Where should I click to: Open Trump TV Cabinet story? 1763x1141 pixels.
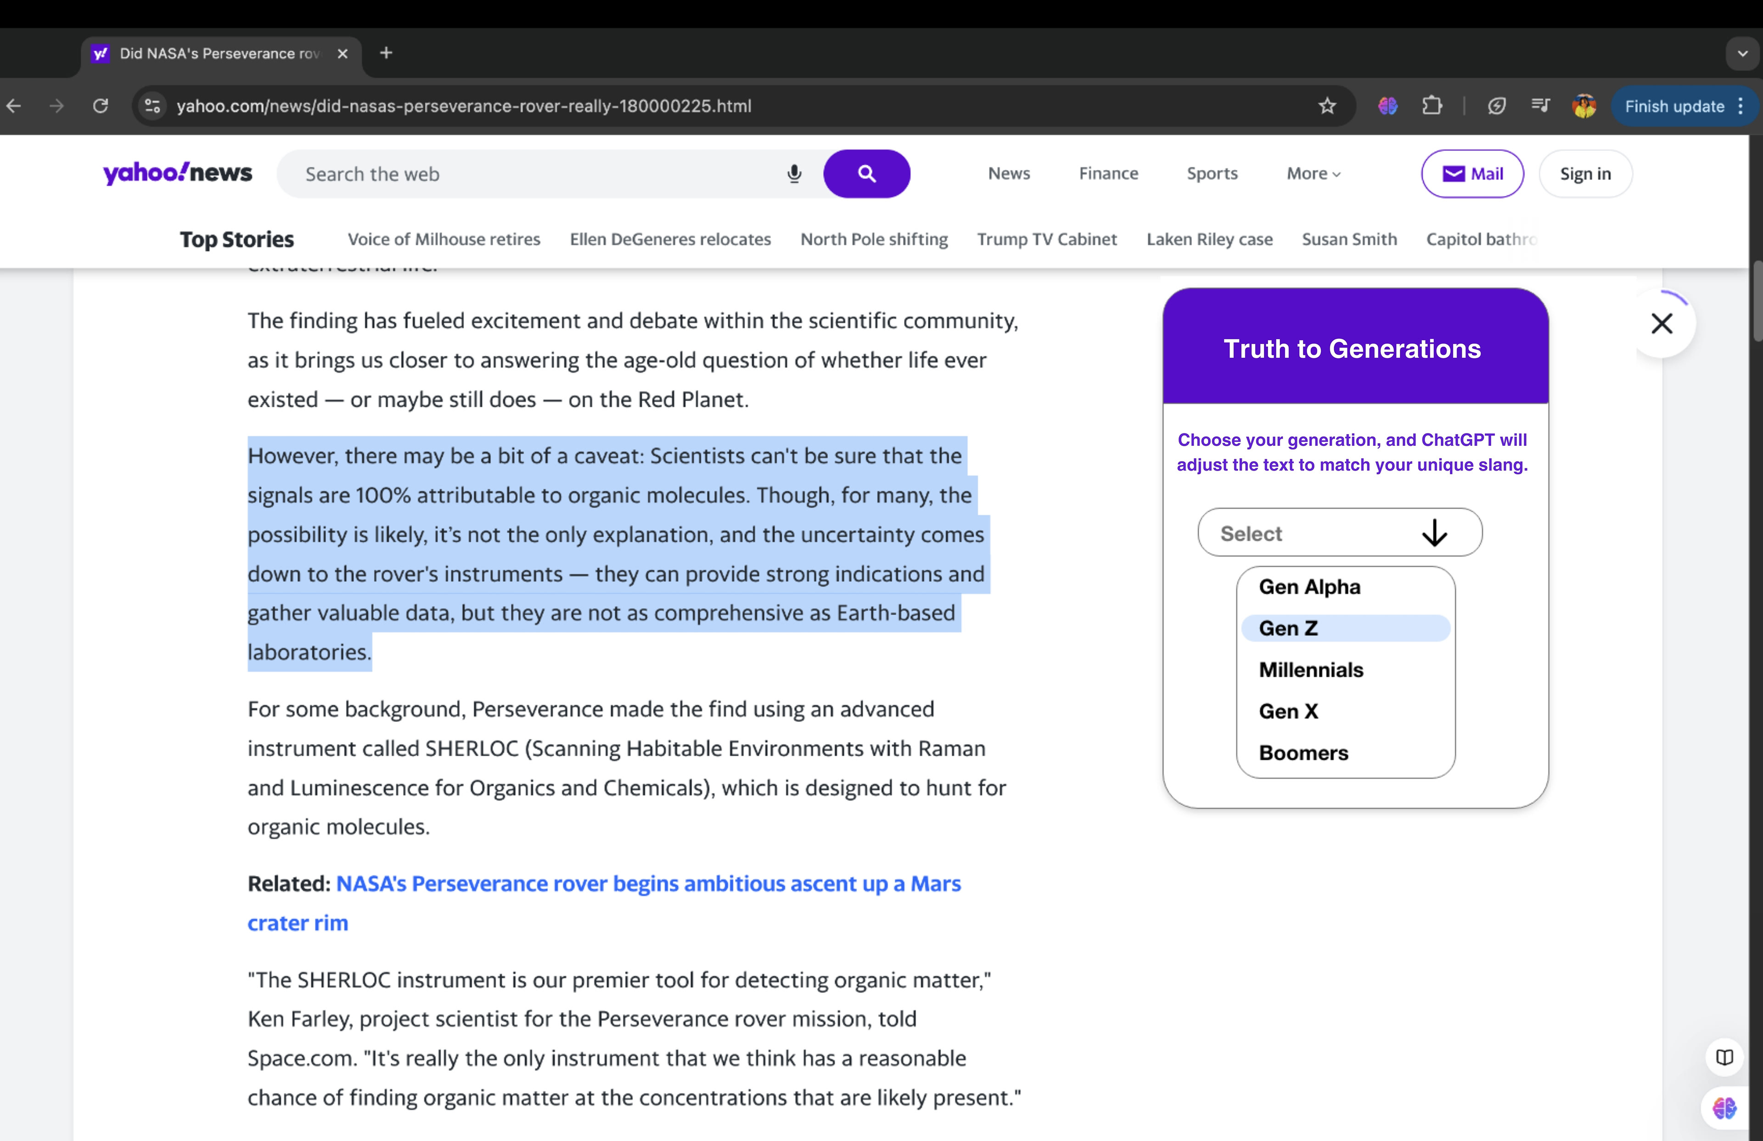[1047, 239]
